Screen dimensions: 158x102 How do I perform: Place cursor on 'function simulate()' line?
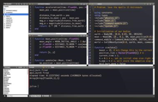click(106, 48)
